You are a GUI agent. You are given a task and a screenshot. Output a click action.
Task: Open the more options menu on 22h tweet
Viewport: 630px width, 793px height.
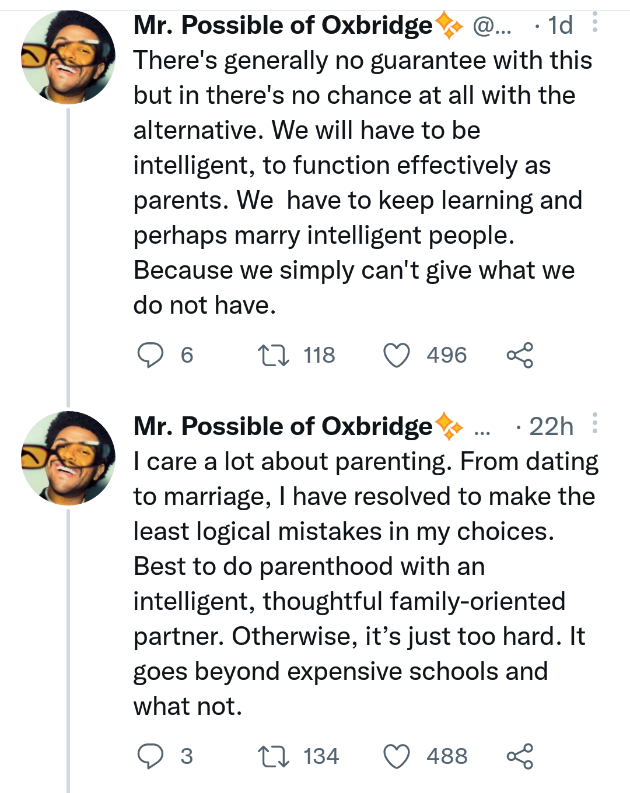[x=594, y=423]
